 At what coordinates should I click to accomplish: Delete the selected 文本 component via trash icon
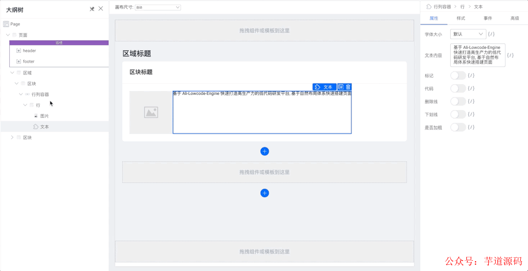pyautogui.click(x=348, y=87)
